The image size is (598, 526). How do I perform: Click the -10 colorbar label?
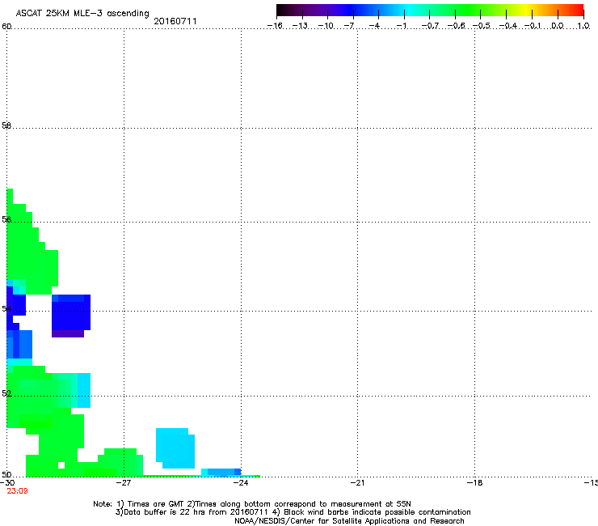(326, 26)
